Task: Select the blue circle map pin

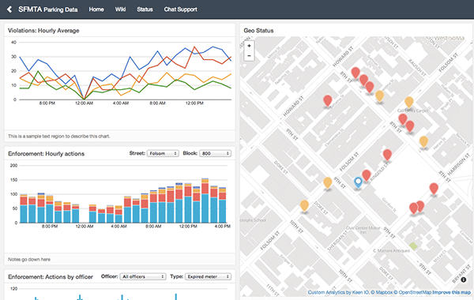Action: pyautogui.click(x=358, y=182)
